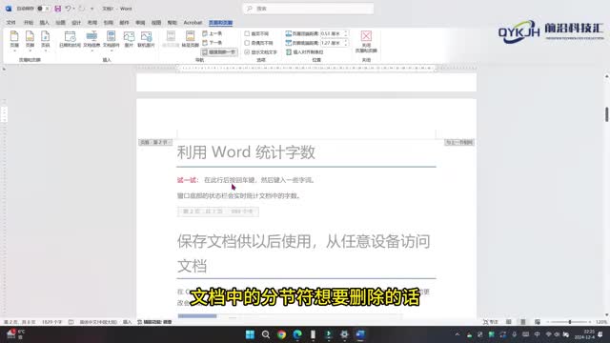This screenshot has width=610, height=343.
Task: Click the 专注 (Focus) mode button
Action: point(490,322)
